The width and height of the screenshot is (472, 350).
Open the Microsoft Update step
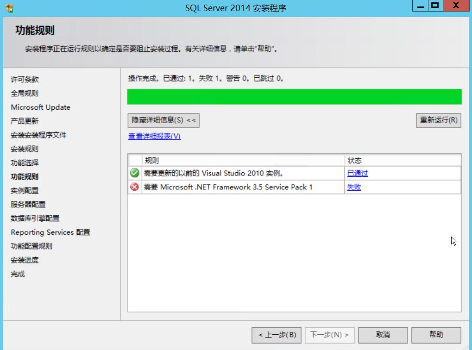(40, 107)
